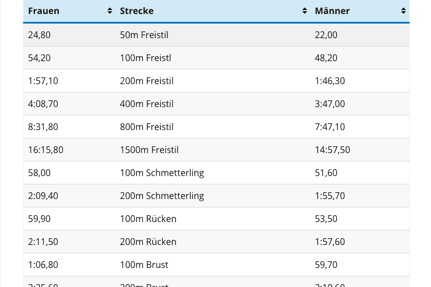
Task: Click the 100m Brust distance cell
Action: (144, 265)
